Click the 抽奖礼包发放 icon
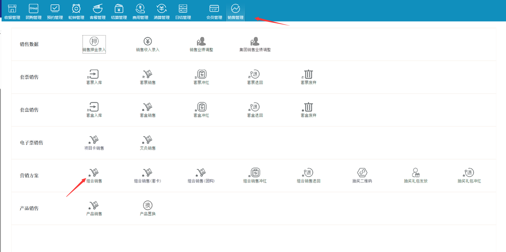506x252 pixels. tap(415, 173)
